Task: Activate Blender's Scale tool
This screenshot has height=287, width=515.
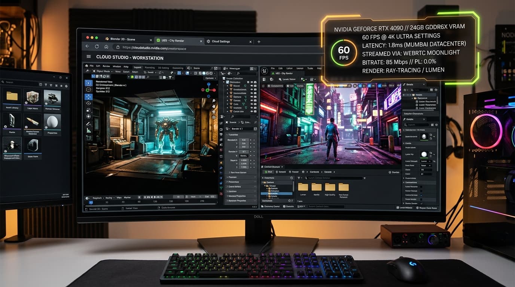Action: (x=88, y=110)
